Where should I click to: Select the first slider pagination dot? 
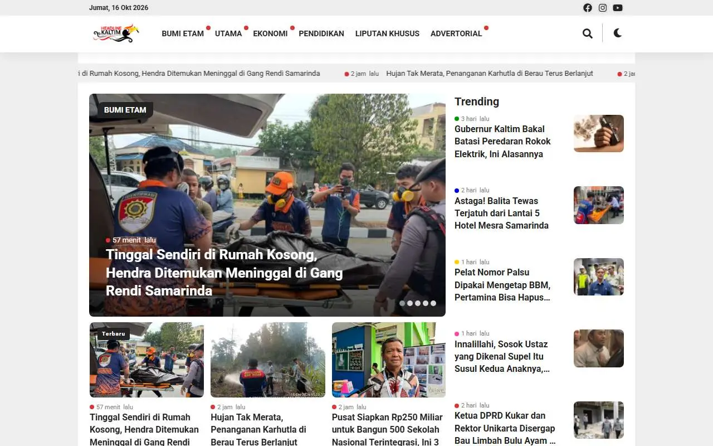point(402,303)
